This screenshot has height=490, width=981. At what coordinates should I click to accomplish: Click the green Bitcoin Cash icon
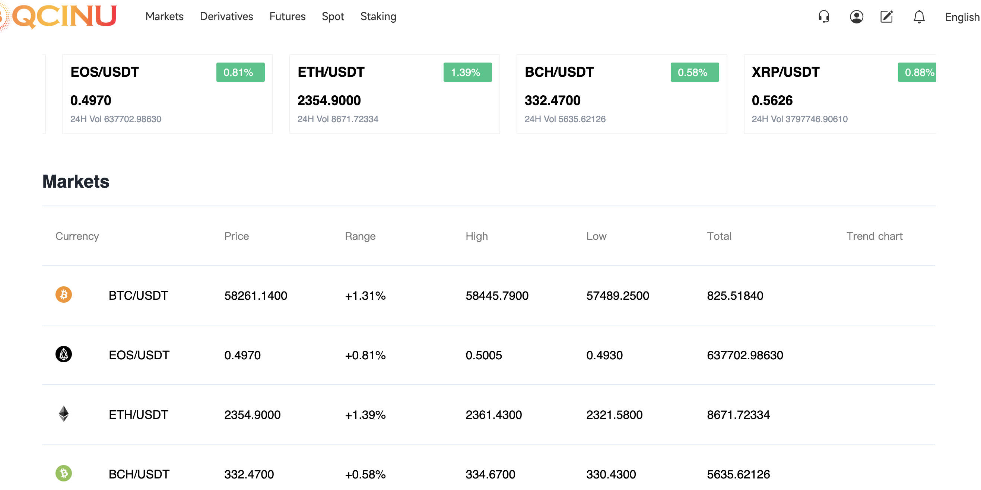point(64,473)
